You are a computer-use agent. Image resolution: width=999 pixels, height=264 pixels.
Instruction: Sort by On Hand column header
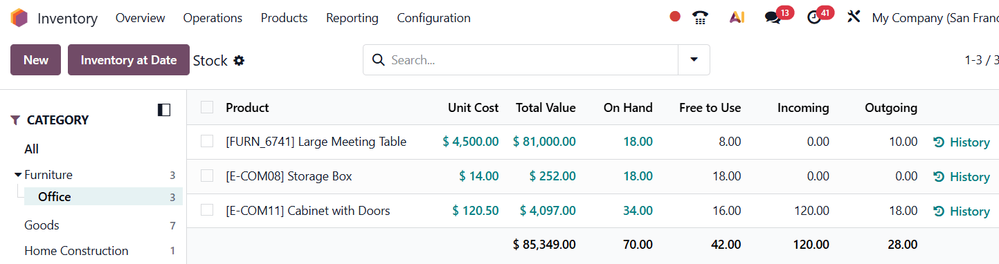pyautogui.click(x=628, y=108)
